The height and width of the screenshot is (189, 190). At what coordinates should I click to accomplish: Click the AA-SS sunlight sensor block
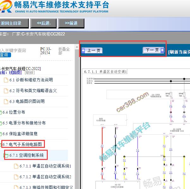click(118, 185)
